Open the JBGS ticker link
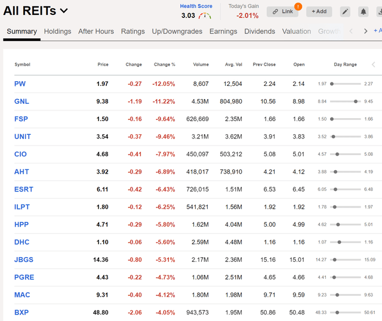 [24, 260]
